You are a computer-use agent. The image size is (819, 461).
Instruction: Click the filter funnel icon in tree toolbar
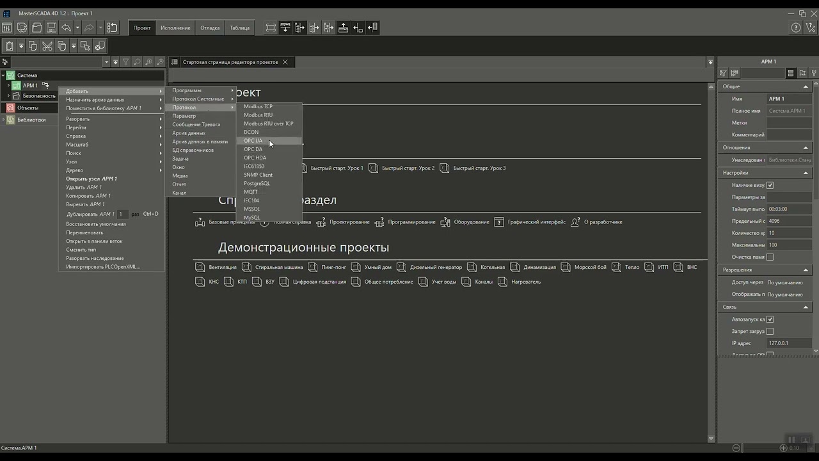point(126,62)
